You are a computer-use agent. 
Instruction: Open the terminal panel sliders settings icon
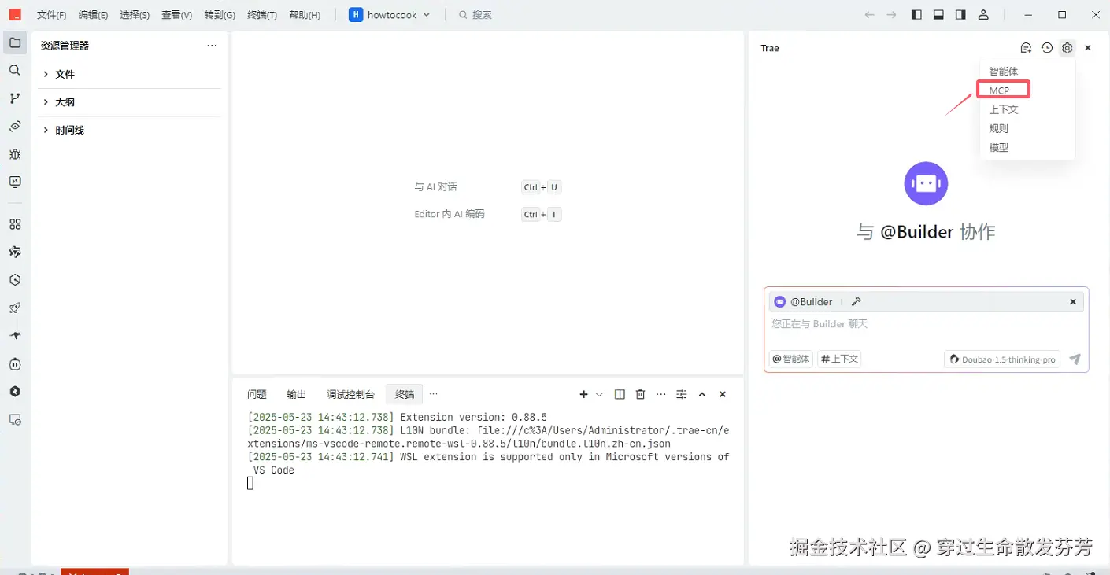pos(682,394)
